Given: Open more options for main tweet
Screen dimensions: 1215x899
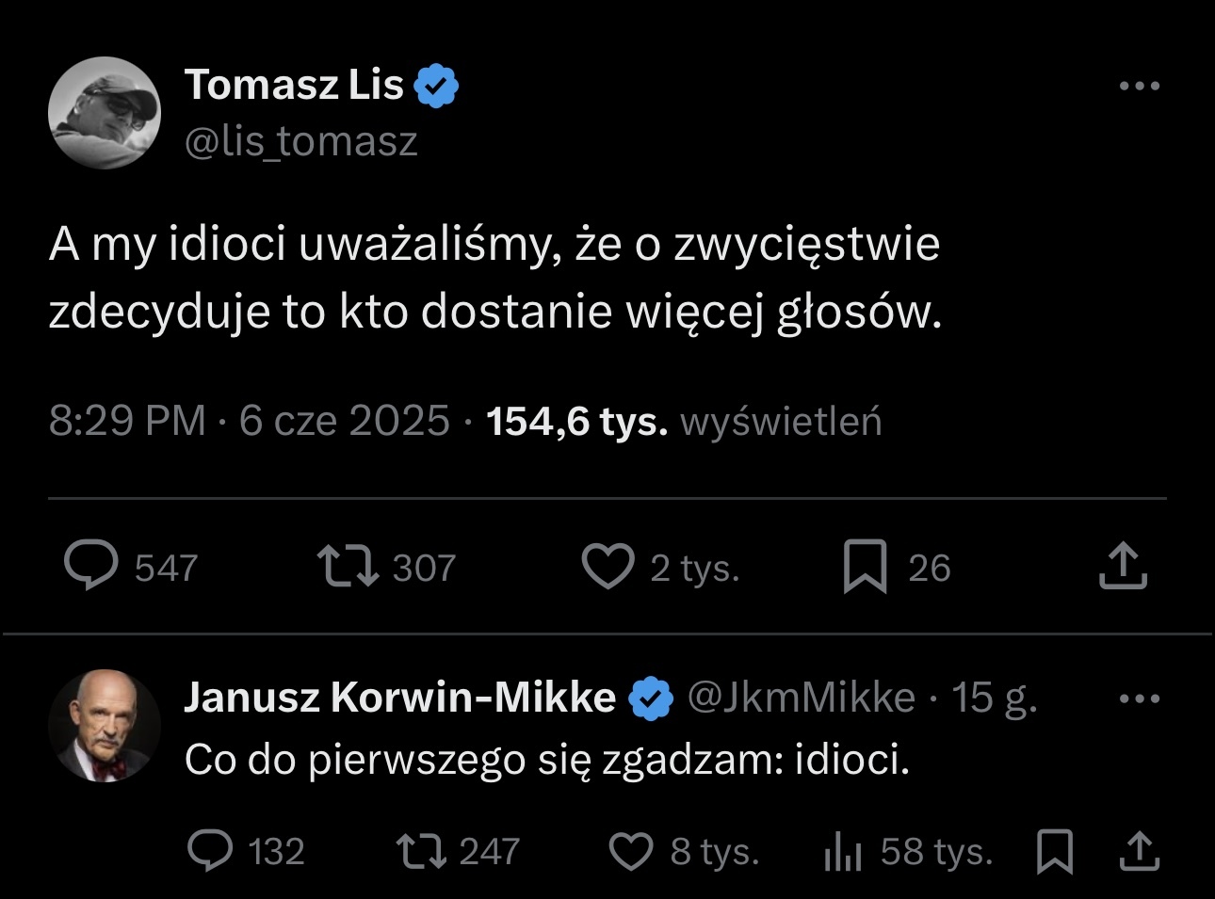Looking at the screenshot, I should click(x=1139, y=87).
